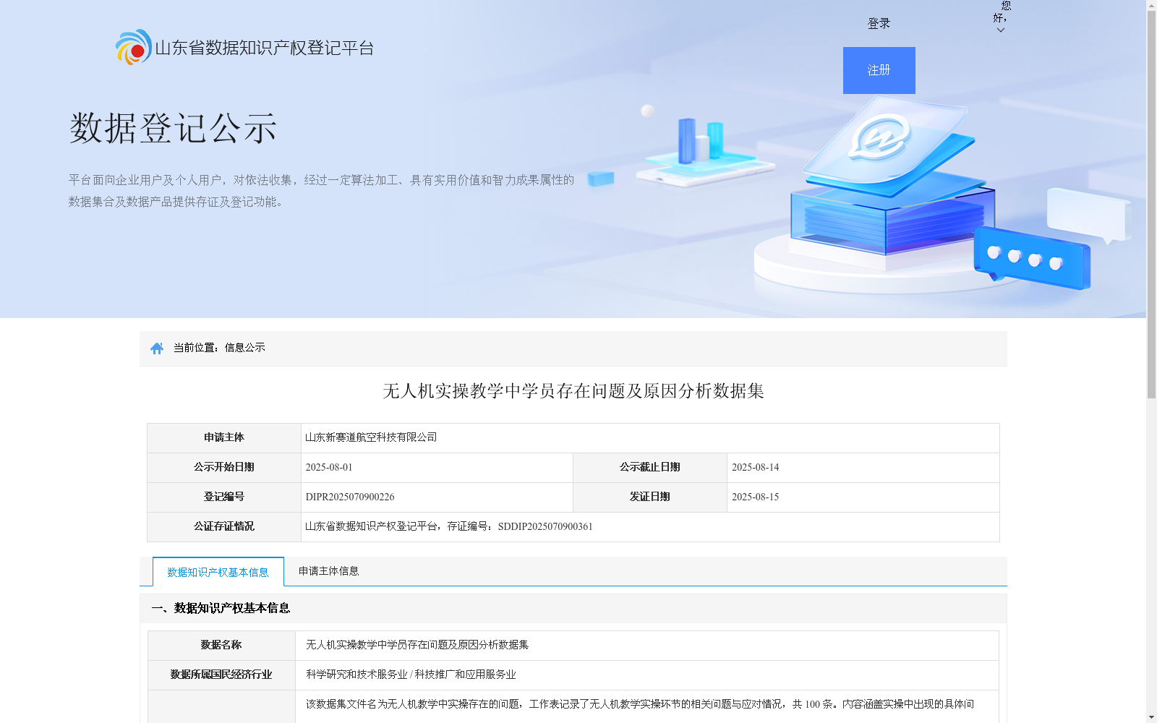Click the home icon in breadcrumb

coord(157,348)
